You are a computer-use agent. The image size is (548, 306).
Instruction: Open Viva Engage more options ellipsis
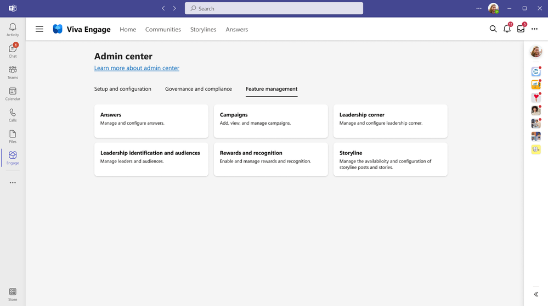[x=534, y=29]
